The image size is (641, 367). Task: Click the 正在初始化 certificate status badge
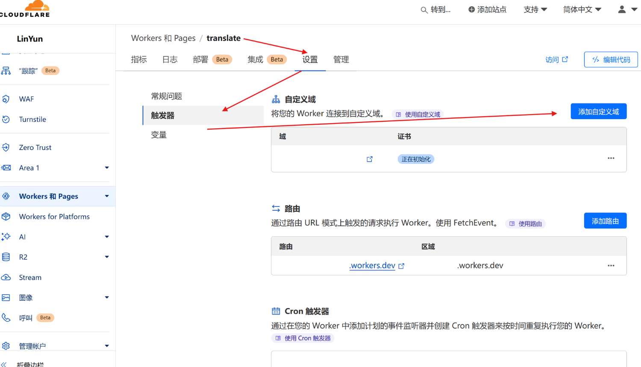tap(416, 159)
